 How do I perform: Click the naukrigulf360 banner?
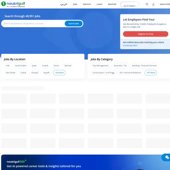(x=86, y=162)
